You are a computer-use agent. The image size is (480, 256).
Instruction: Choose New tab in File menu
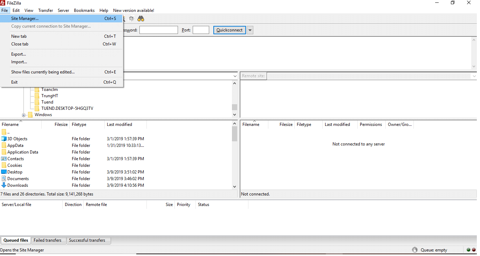61,36
